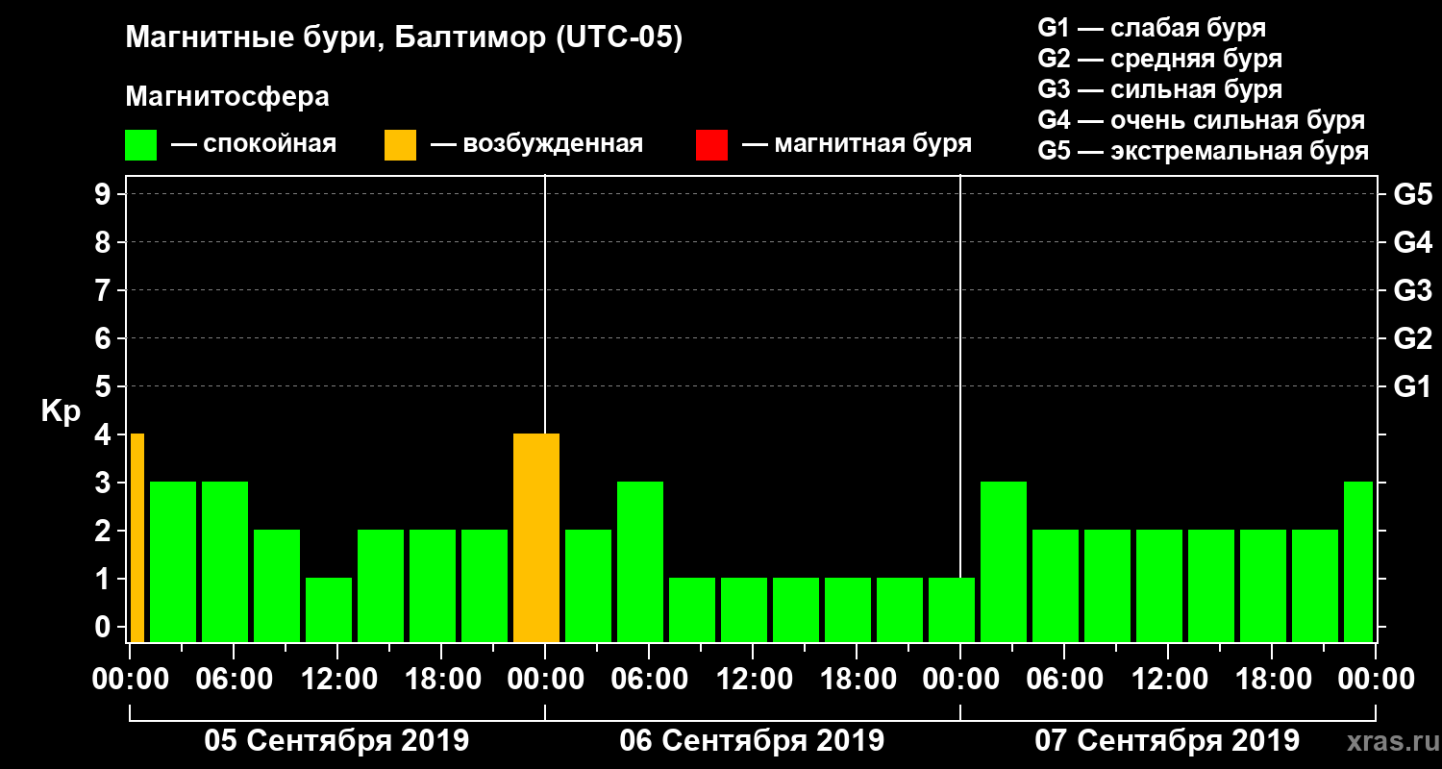Click legend line 'G2 — средняя буря'
The height and width of the screenshot is (769, 1442).
[x=1159, y=59]
